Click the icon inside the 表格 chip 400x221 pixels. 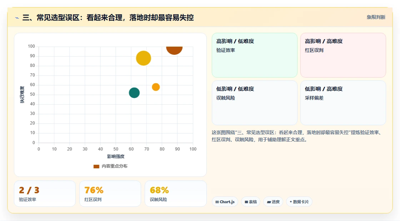pyautogui.click(x=246, y=202)
